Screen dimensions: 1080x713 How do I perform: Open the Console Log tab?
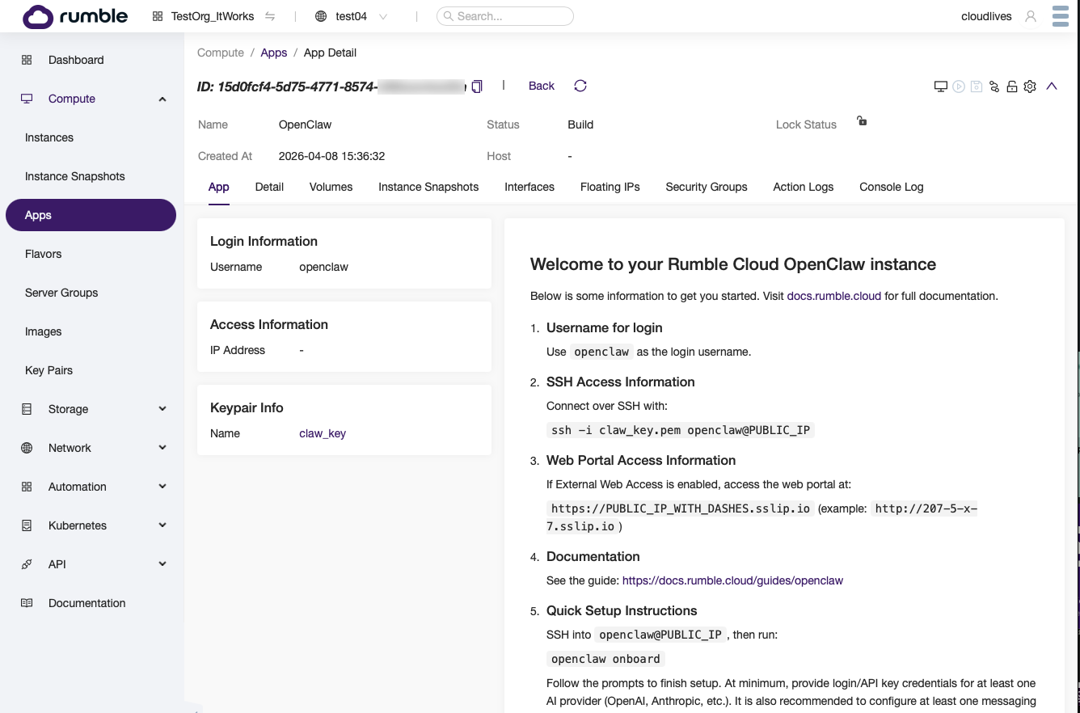(x=891, y=187)
